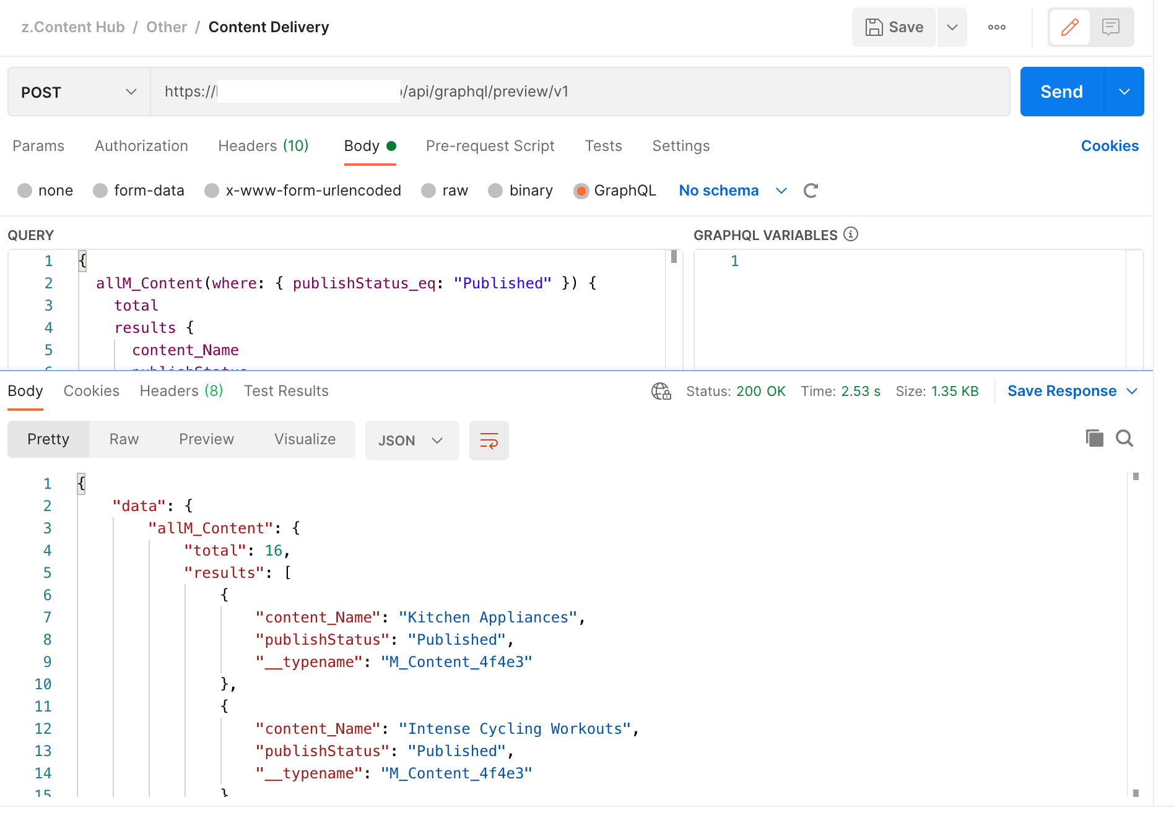Open the Authorization tab
The width and height of the screenshot is (1174, 813).
coord(141,146)
